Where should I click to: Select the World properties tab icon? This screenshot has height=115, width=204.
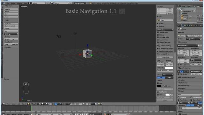click(x=190, y=26)
